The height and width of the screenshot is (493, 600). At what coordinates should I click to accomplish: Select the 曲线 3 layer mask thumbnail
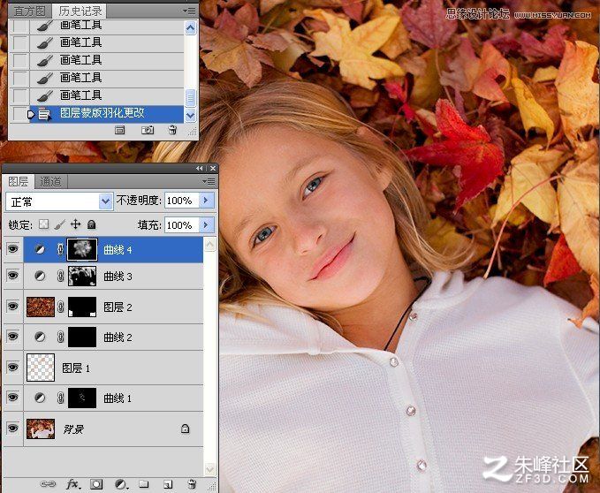tap(82, 277)
